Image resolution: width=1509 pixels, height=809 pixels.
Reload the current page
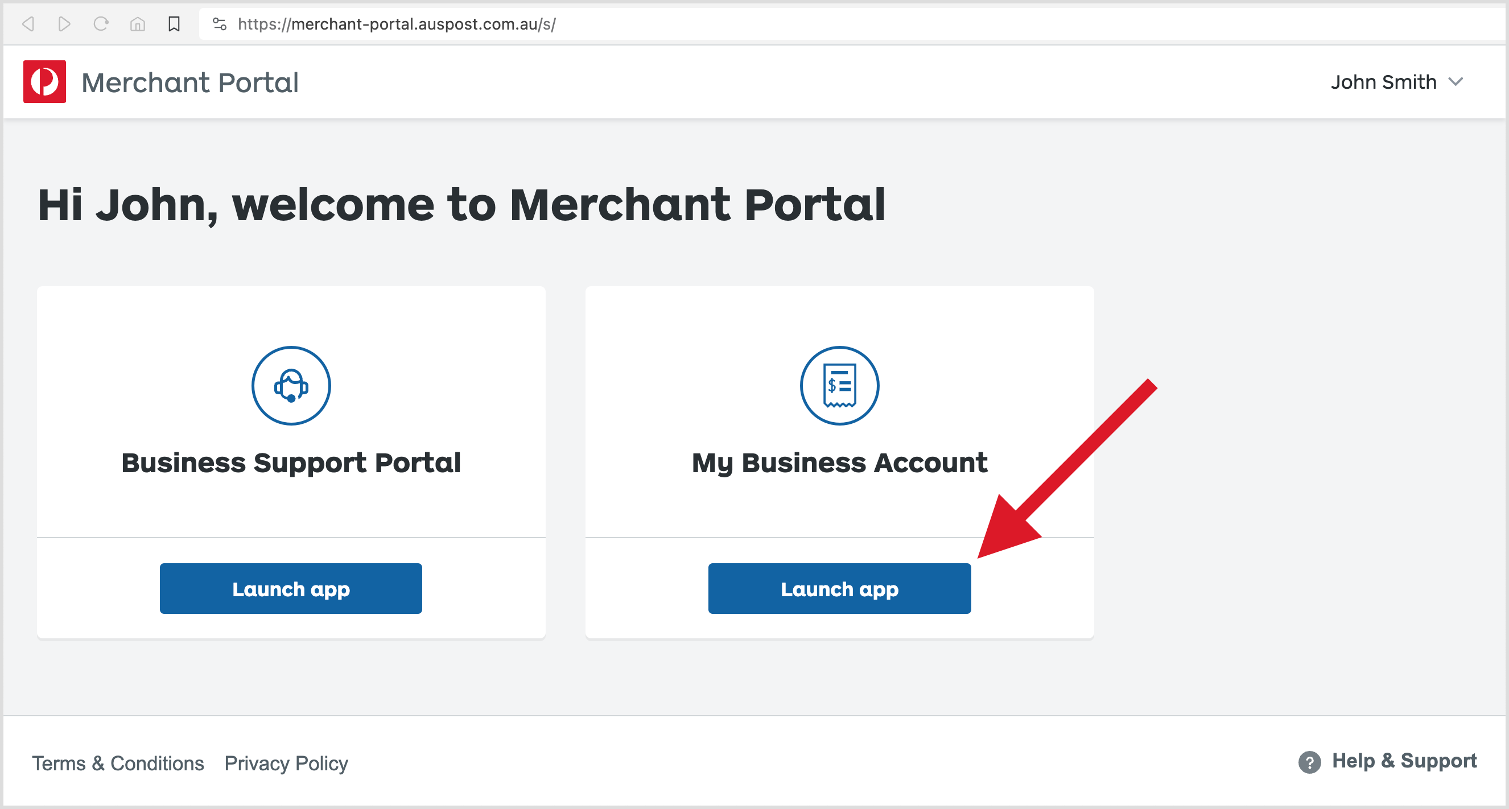click(101, 23)
